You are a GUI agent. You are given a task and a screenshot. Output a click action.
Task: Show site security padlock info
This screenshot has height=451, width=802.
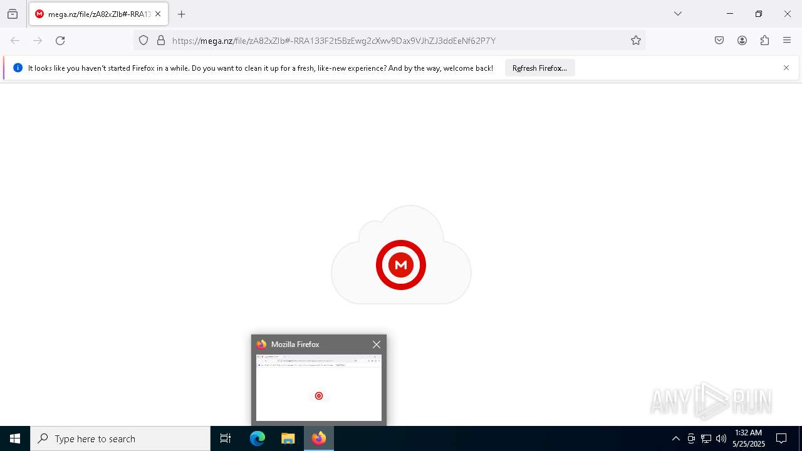coord(161,41)
